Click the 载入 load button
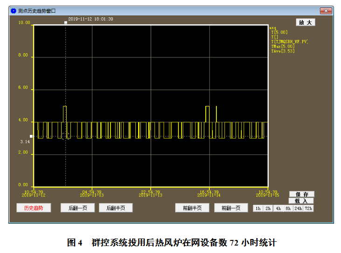 click(302, 201)
